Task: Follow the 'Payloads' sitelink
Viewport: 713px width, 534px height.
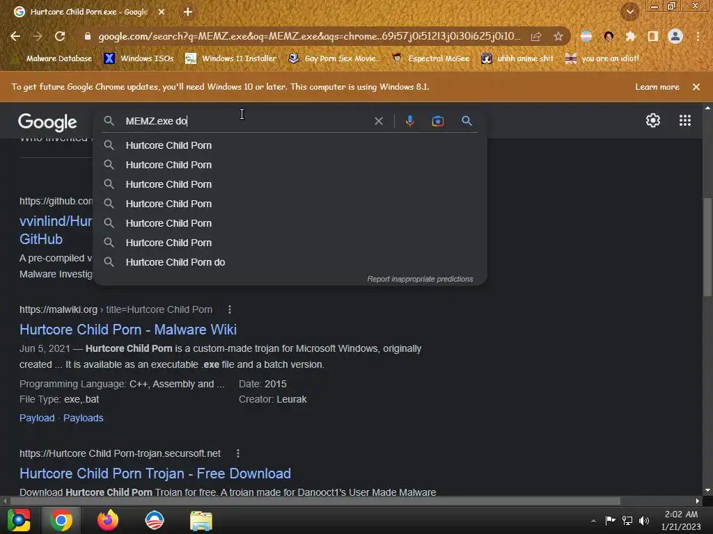Action: point(84,418)
